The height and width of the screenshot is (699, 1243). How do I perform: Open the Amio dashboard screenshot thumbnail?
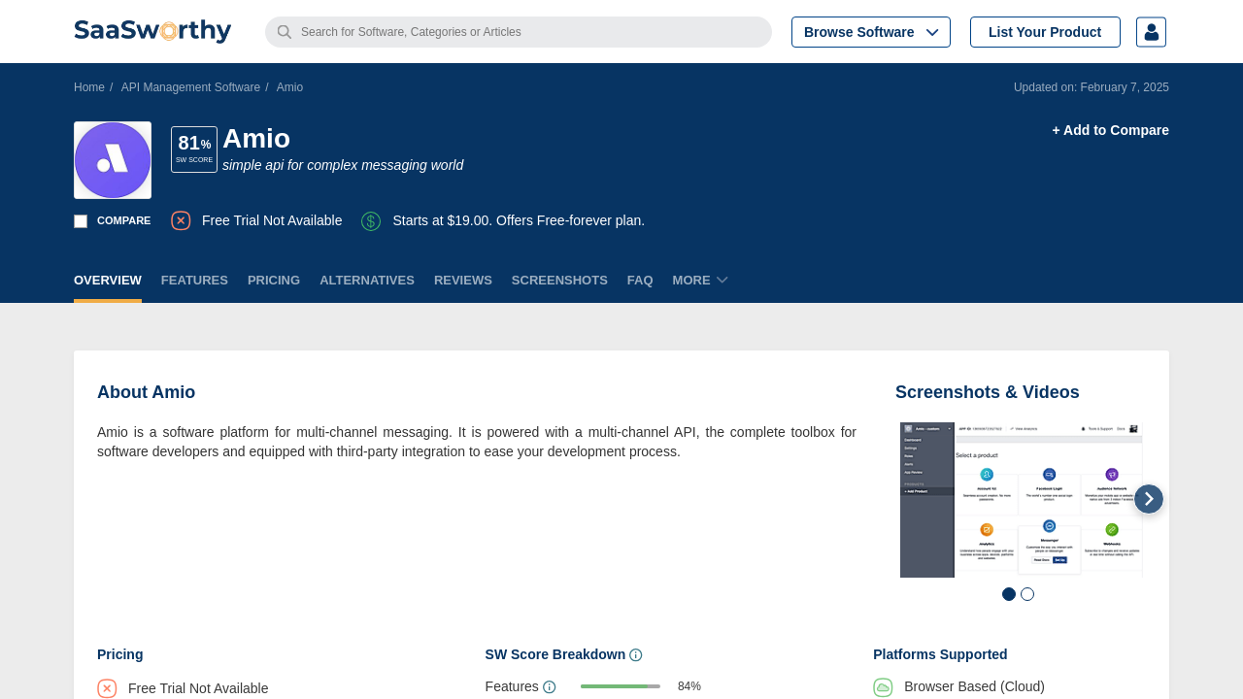[x=1020, y=500]
